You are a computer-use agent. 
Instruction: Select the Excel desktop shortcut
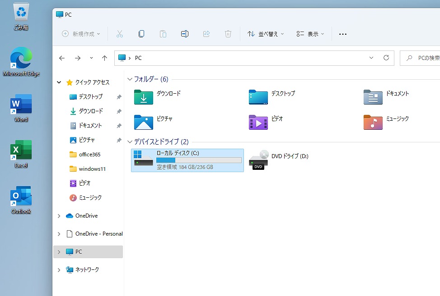pos(21,154)
